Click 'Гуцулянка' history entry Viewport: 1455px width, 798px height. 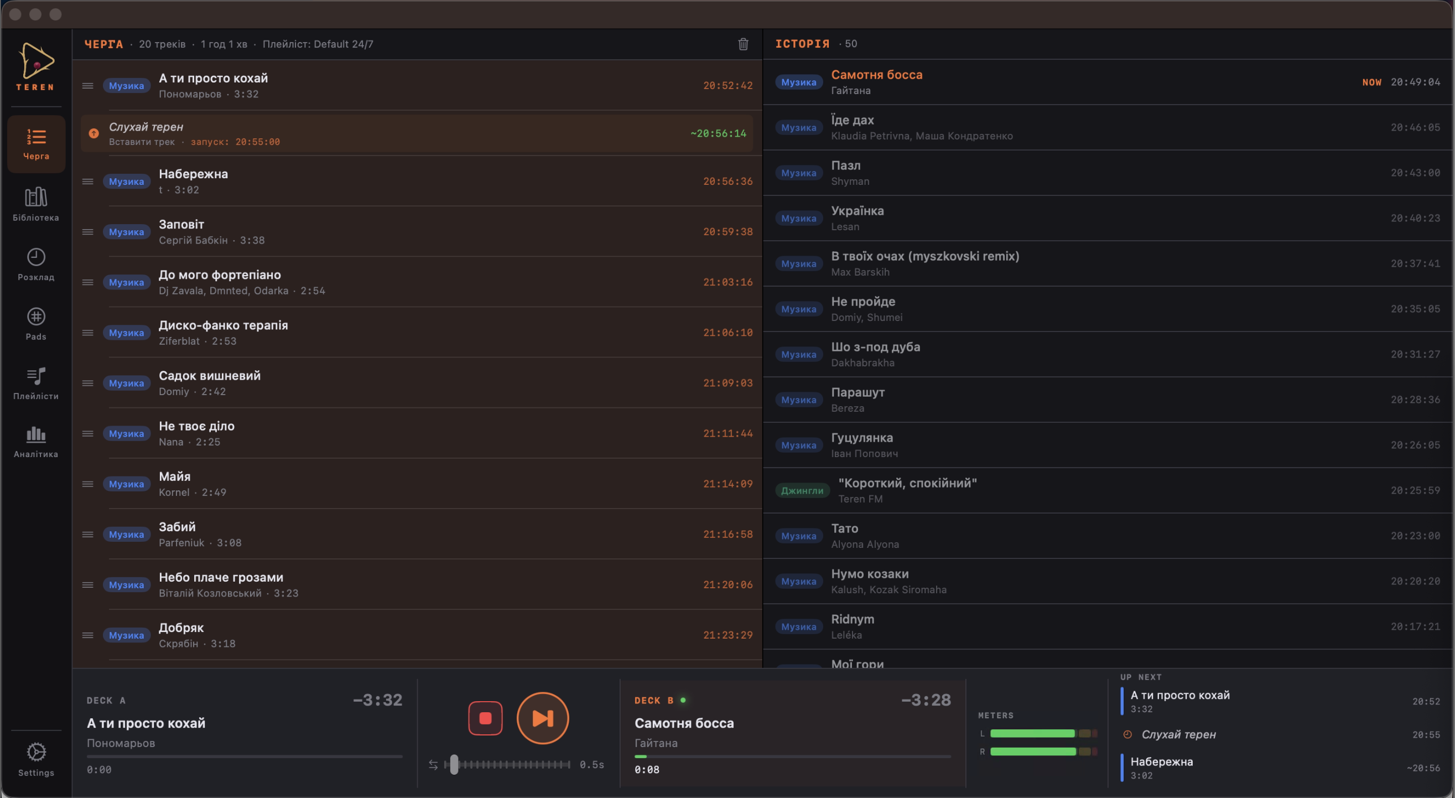[1108, 445]
